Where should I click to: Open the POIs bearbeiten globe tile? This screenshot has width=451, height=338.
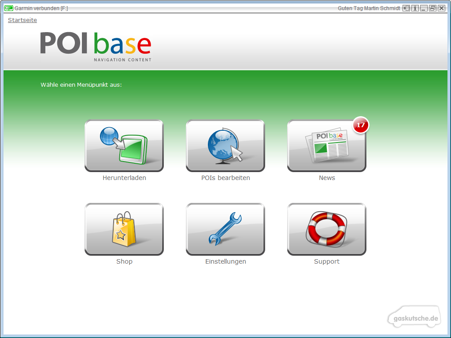pos(225,146)
